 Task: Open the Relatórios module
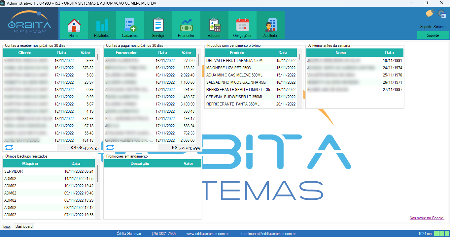tap(102, 25)
